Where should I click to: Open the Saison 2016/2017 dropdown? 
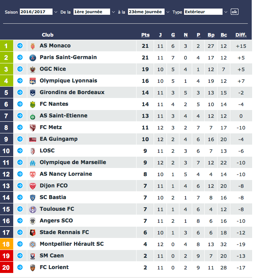tap(39, 12)
